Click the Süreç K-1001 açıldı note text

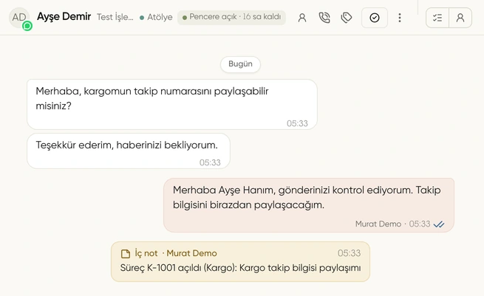coord(240,268)
